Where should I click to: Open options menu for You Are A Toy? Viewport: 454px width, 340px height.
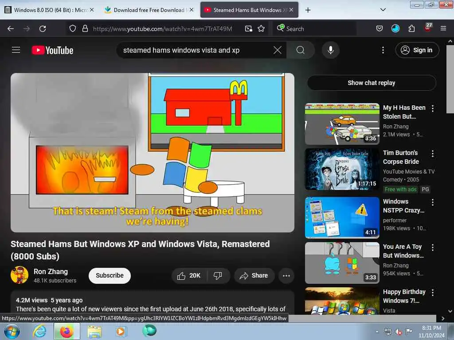pyautogui.click(x=433, y=247)
